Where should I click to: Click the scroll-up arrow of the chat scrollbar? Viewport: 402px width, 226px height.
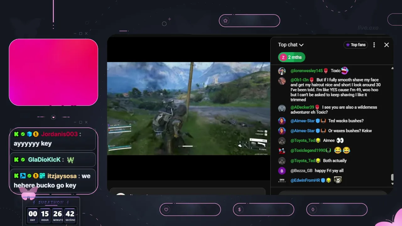(392, 68)
